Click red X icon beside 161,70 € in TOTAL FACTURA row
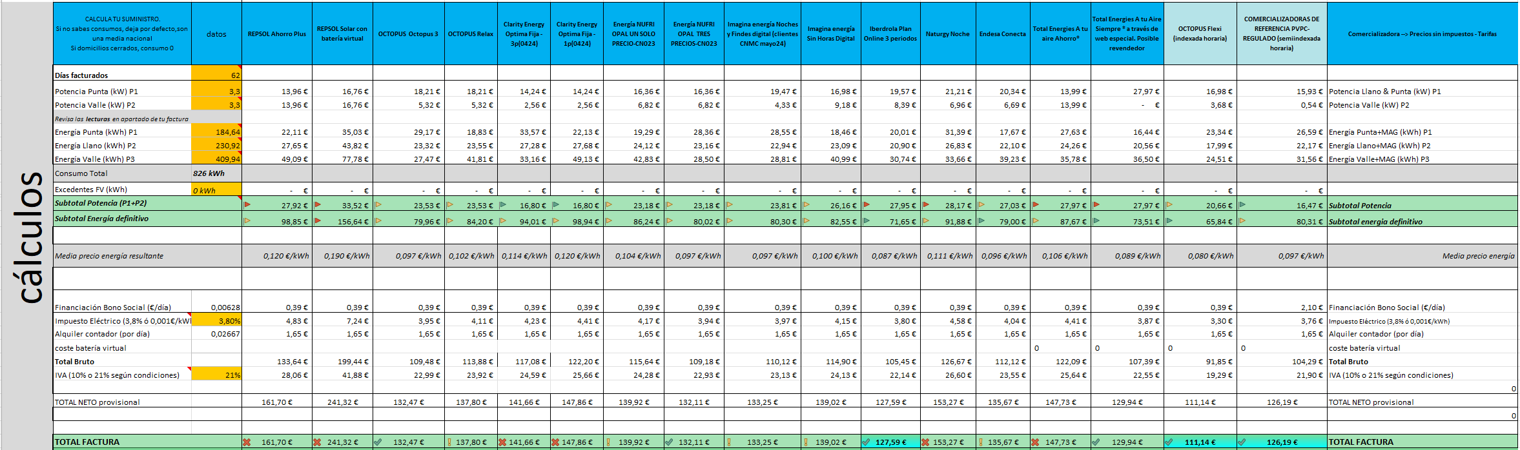The width and height of the screenshot is (1520, 450). pos(247,442)
